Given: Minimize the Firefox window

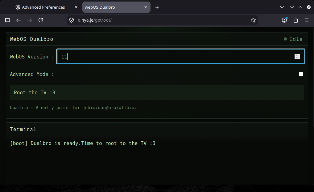Looking at the screenshot, I should (292, 7).
